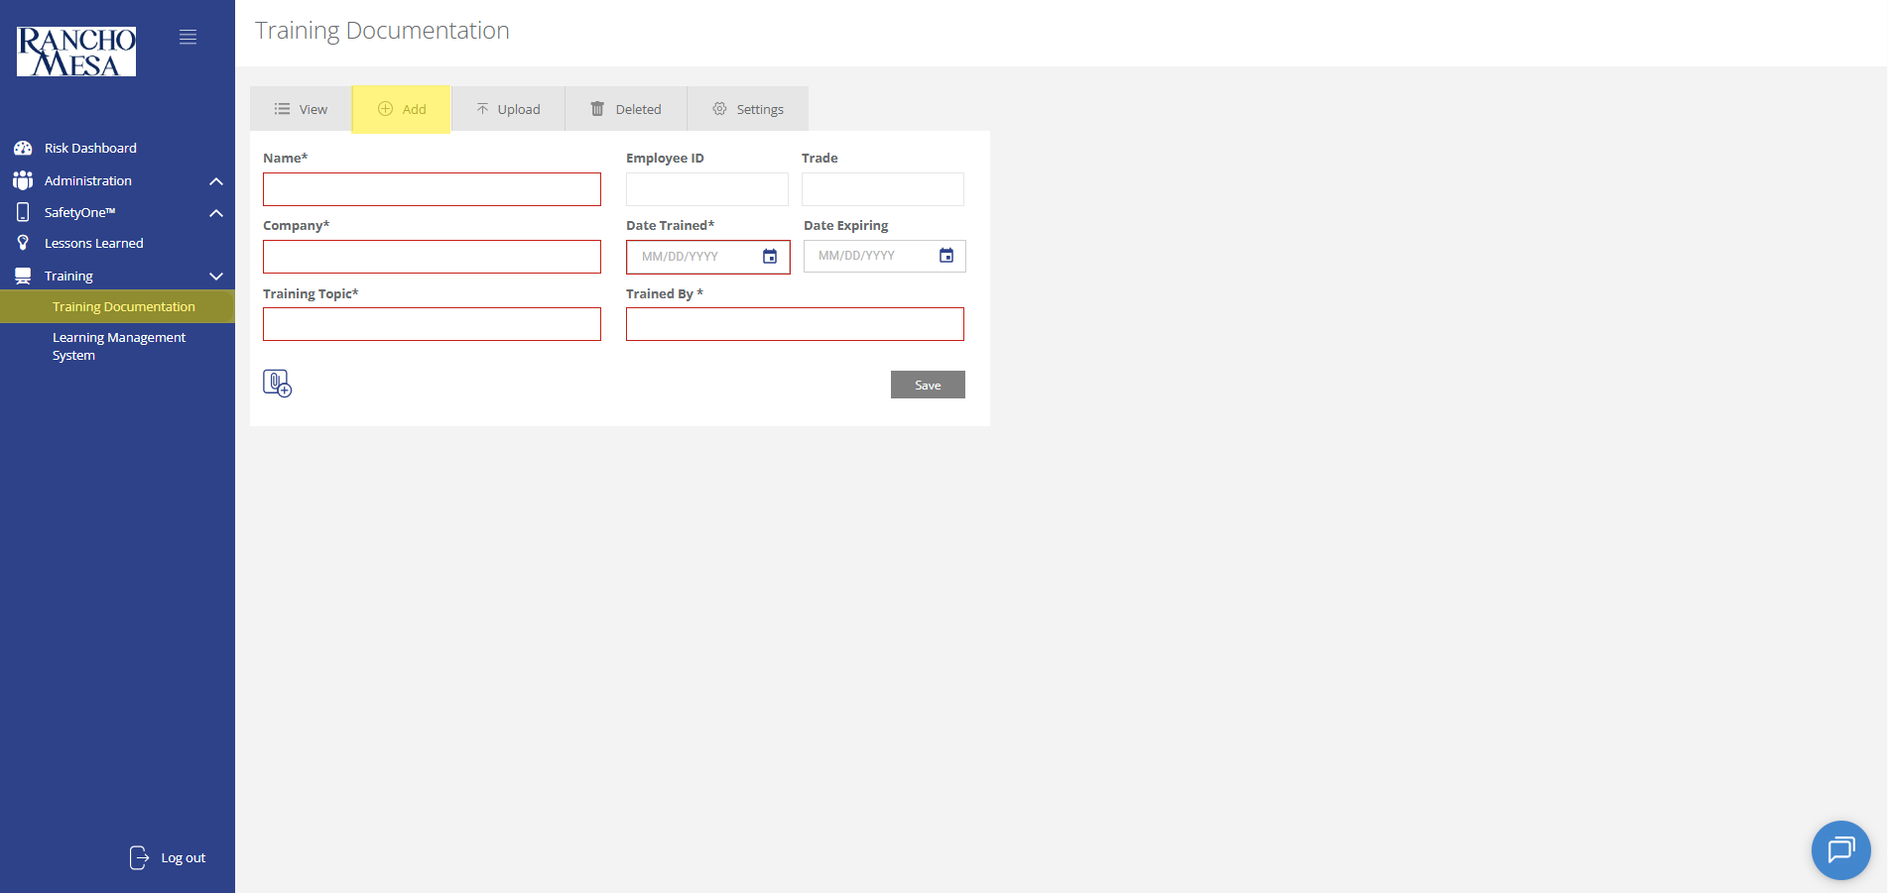The width and height of the screenshot is (1888, 893).
Task: Click the add attachment paperclip icon
Action: click(277, 384)
